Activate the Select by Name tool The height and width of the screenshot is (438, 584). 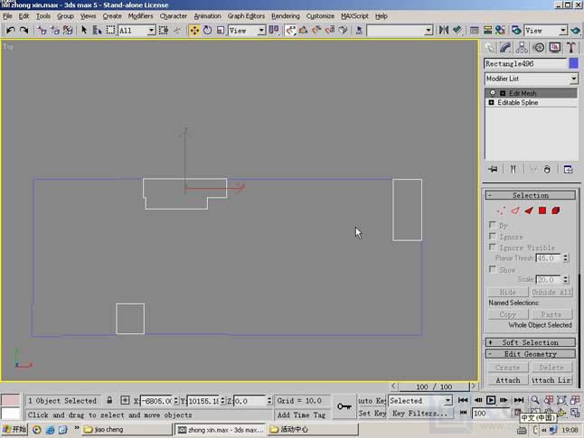98,30
